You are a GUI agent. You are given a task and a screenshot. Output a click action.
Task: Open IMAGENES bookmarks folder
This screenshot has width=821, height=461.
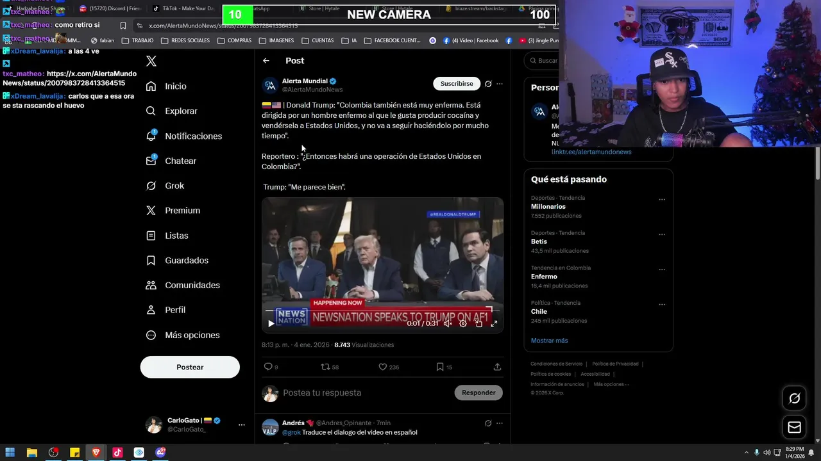point(276,40)
